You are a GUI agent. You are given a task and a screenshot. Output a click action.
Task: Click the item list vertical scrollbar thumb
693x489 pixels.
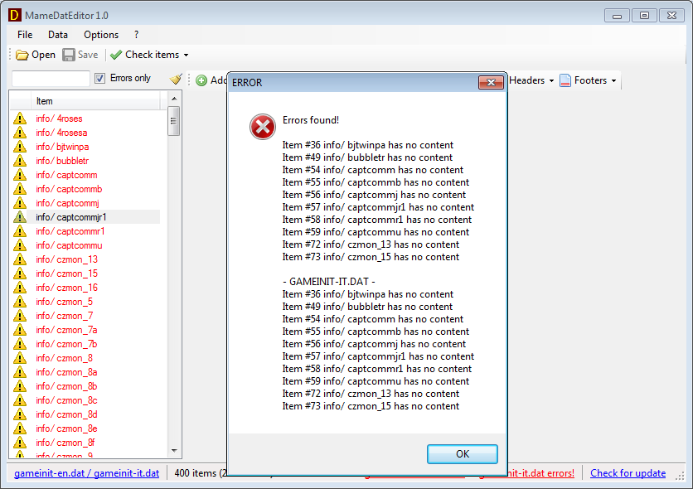click(174, 121)
